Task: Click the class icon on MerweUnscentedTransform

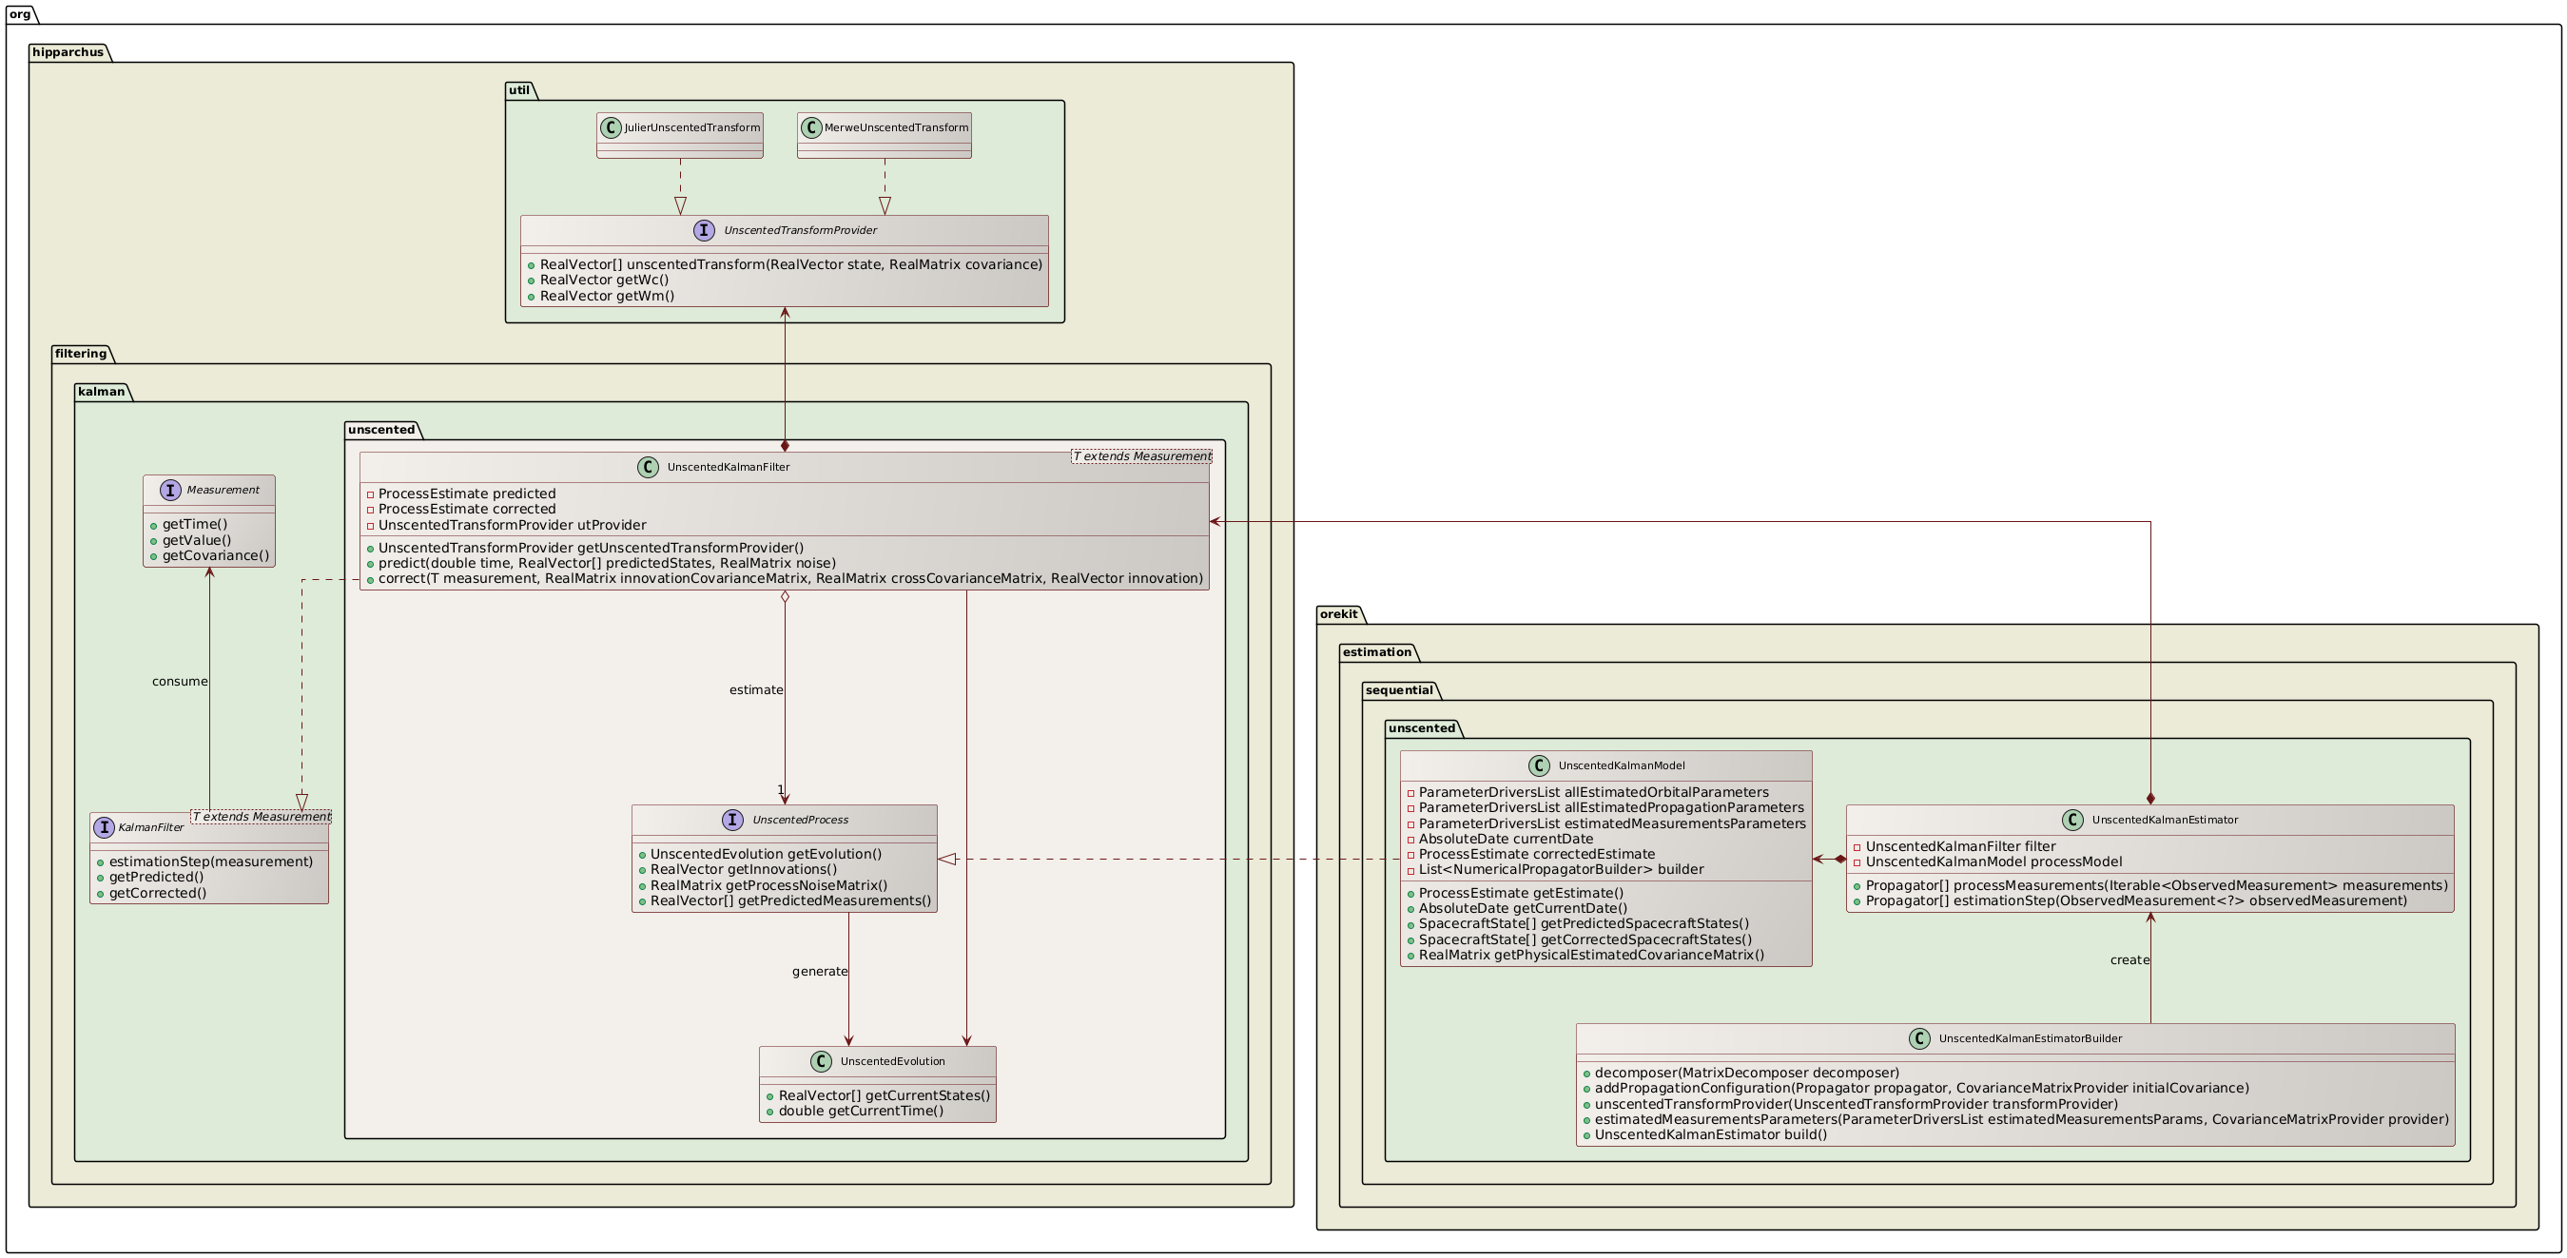Action: coord(813,126)
